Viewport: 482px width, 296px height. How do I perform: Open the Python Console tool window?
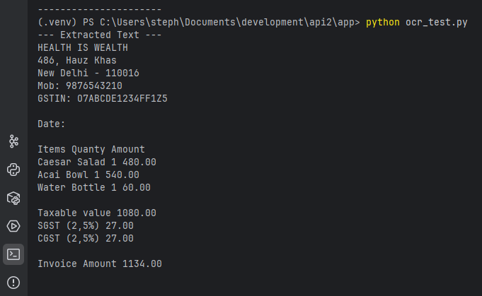(x=13, y=170)
